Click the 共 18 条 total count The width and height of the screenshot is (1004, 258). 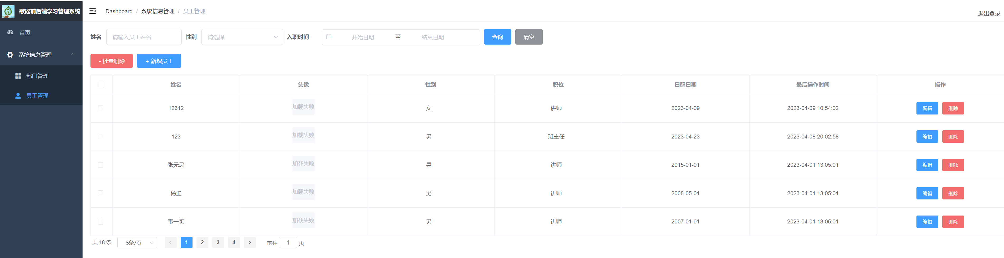[x=102, y=242]
